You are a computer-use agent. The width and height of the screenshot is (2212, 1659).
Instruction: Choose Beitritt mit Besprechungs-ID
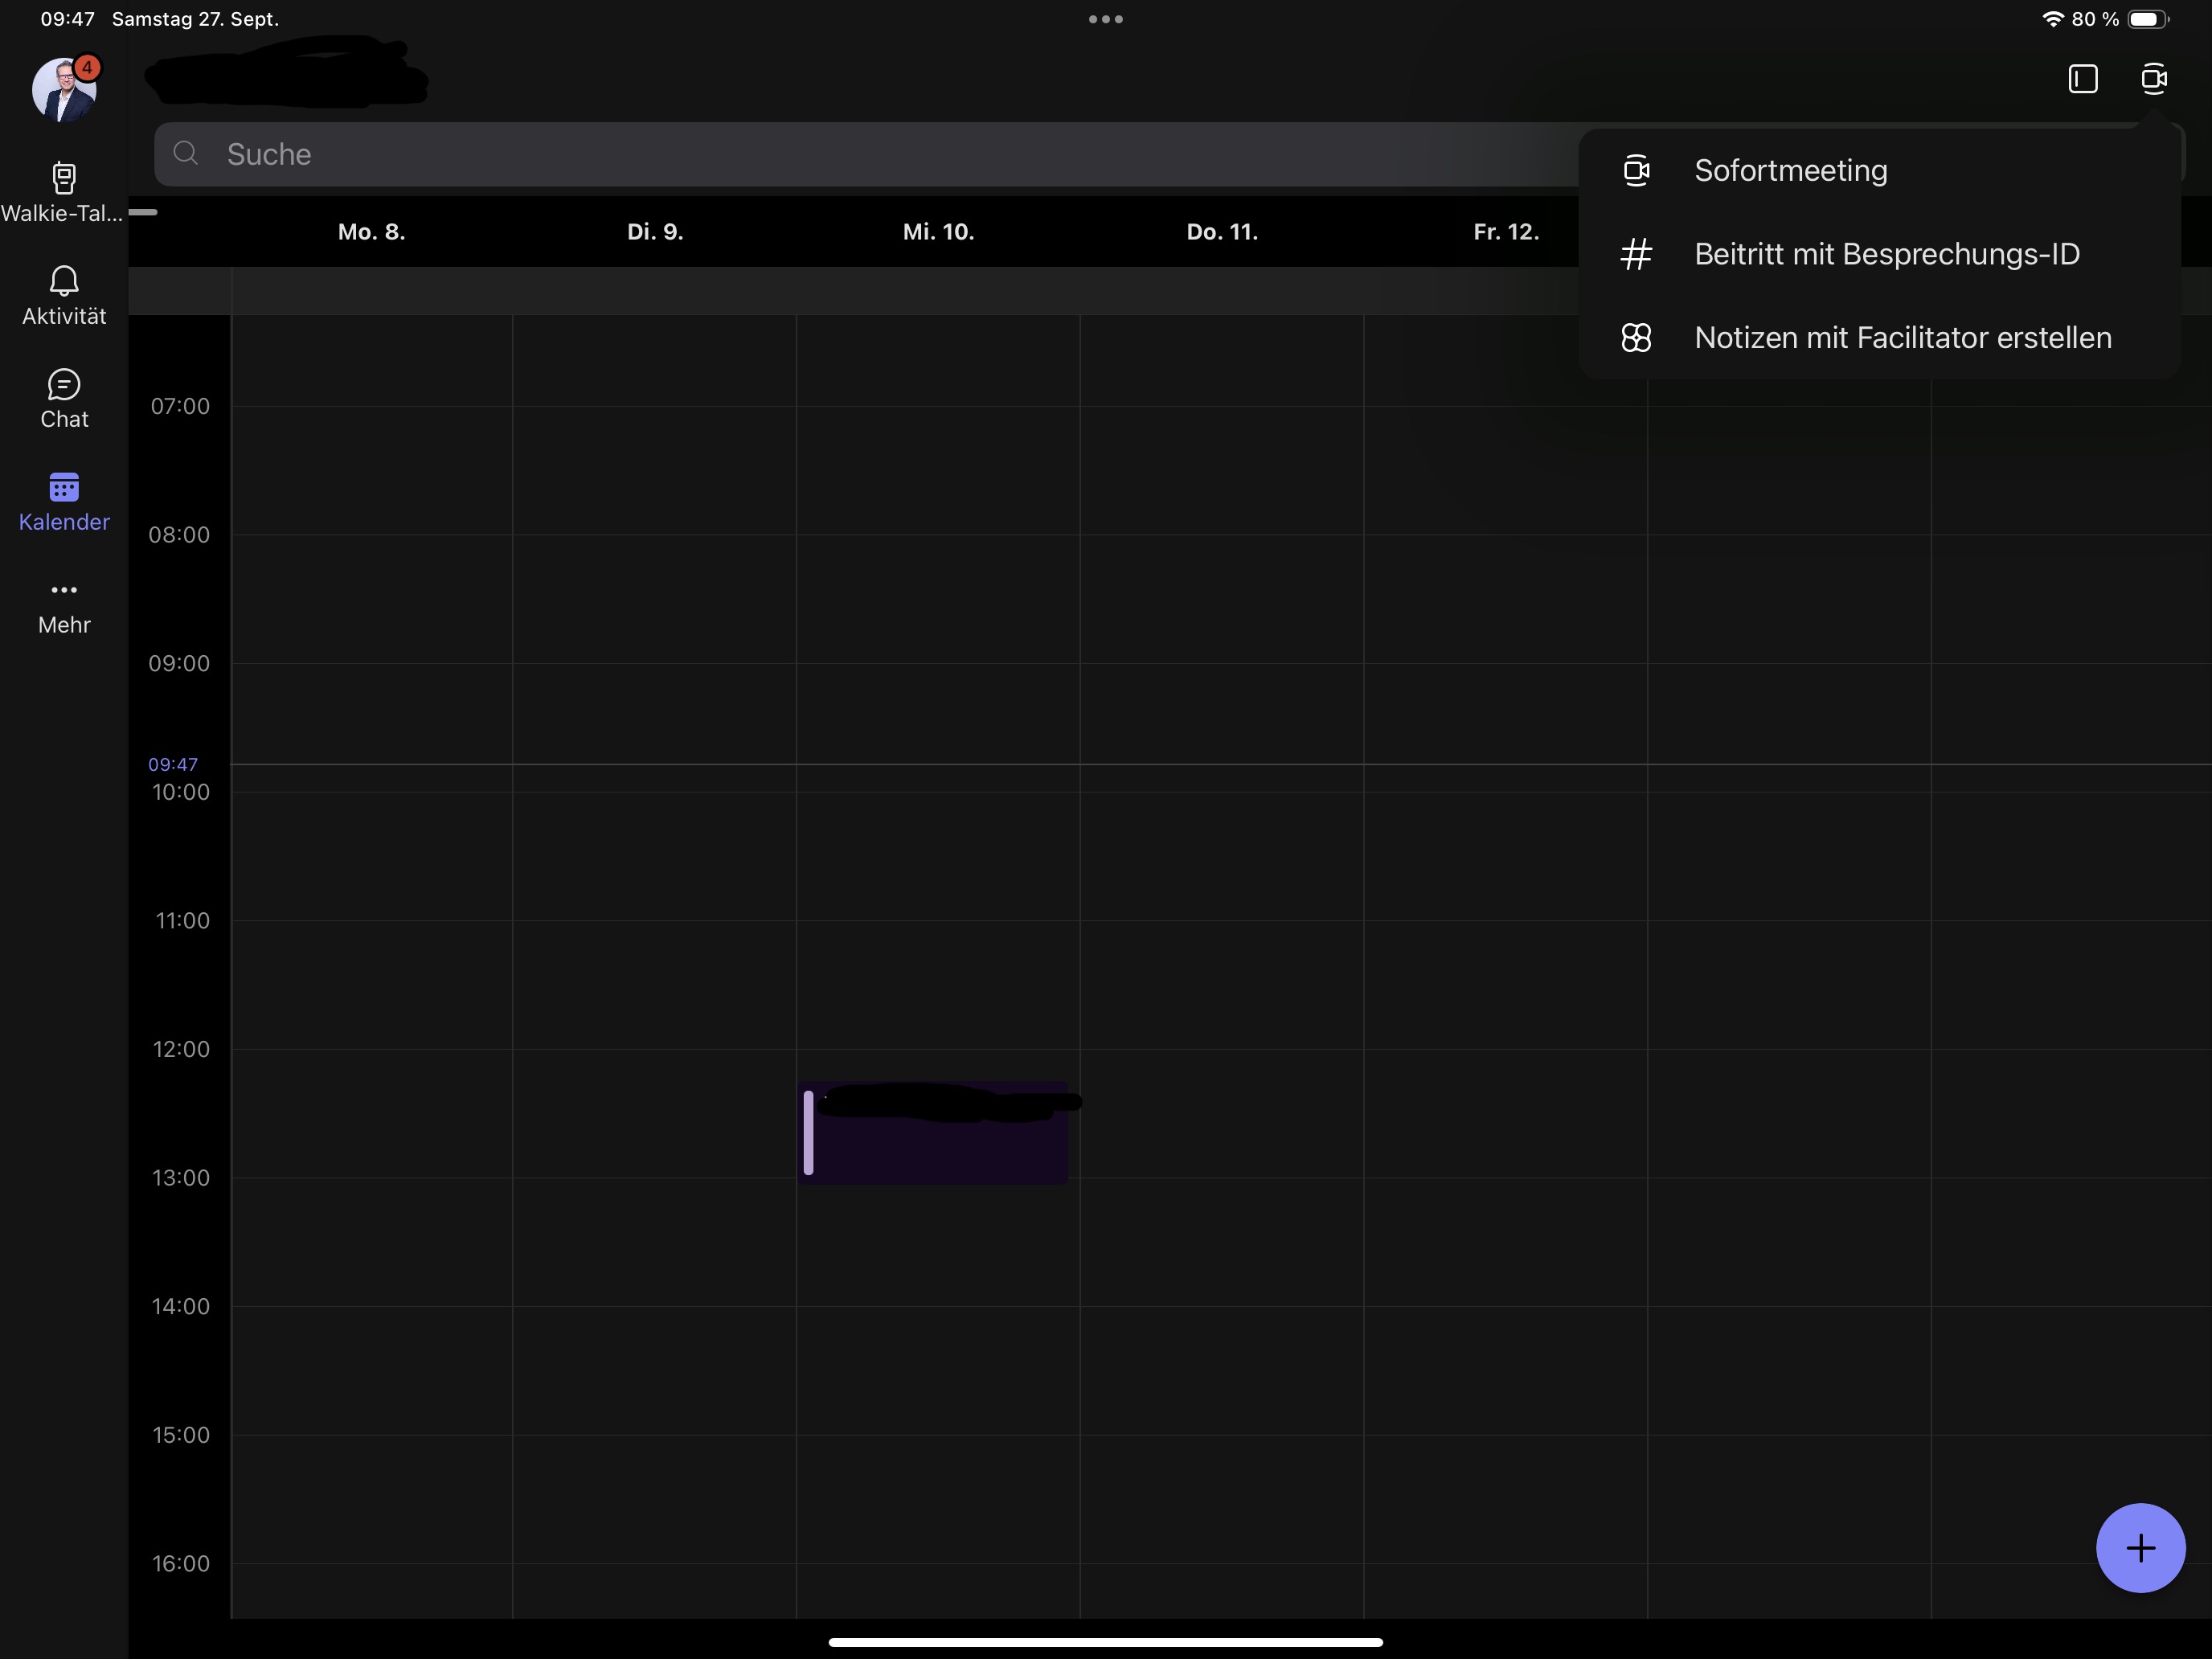coord(1886,254)
